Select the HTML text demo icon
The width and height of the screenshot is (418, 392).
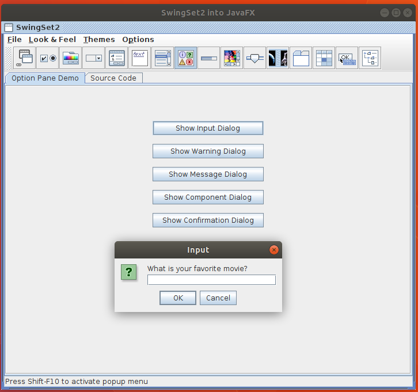[140, 58]
